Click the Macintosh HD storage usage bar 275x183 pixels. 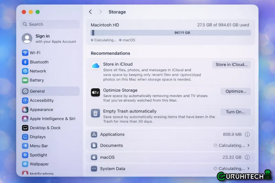[x=170, y=33]
